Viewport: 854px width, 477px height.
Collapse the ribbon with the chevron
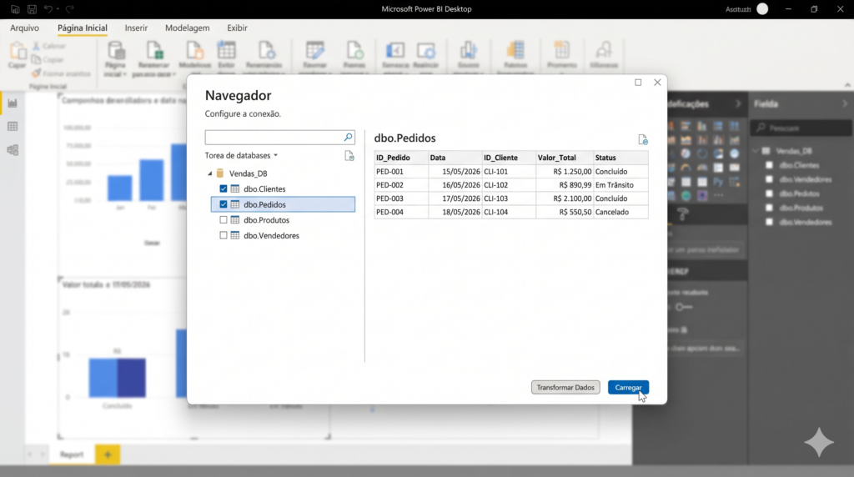[847, 85]
